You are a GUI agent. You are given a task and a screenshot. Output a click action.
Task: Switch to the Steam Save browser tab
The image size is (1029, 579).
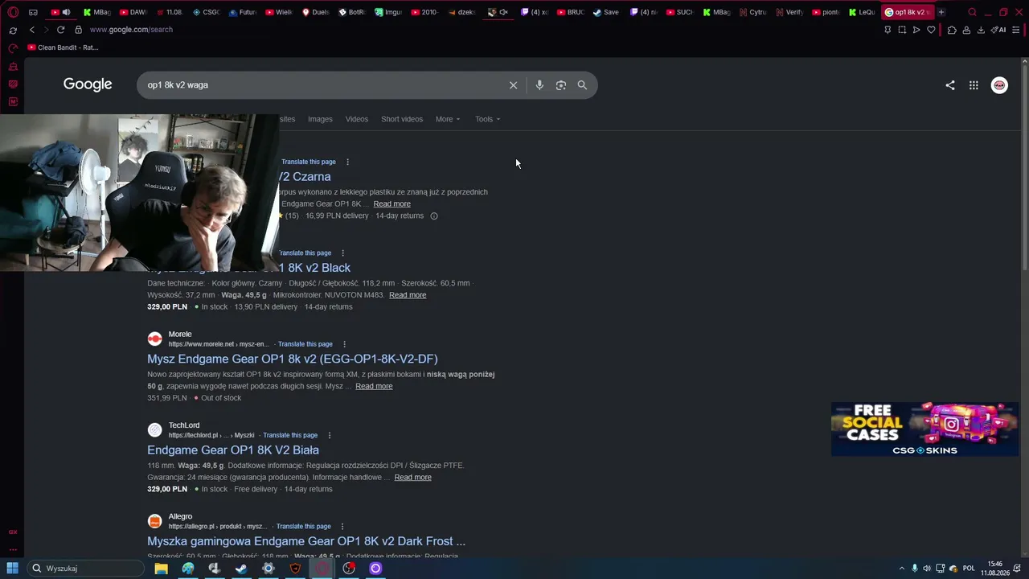(607, 12)
